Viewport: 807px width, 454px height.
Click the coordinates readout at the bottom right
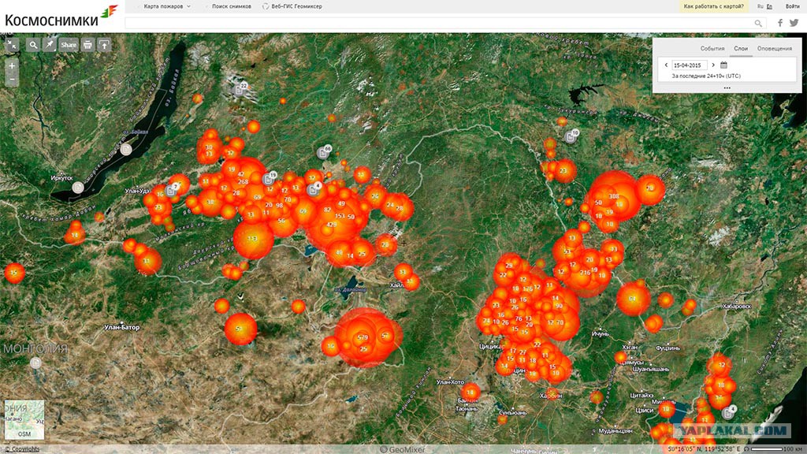click(x=704, y=449)
